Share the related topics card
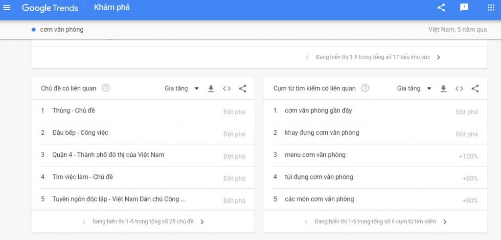The image size is (501, 240). (x=243, y=88)
